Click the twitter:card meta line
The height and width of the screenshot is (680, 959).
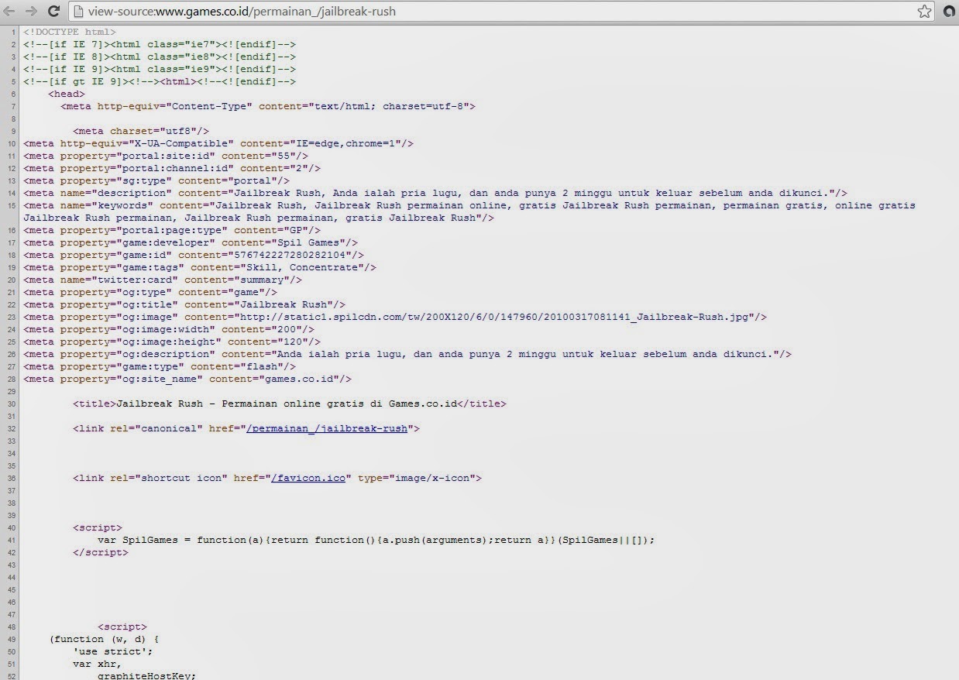[163, 280]
